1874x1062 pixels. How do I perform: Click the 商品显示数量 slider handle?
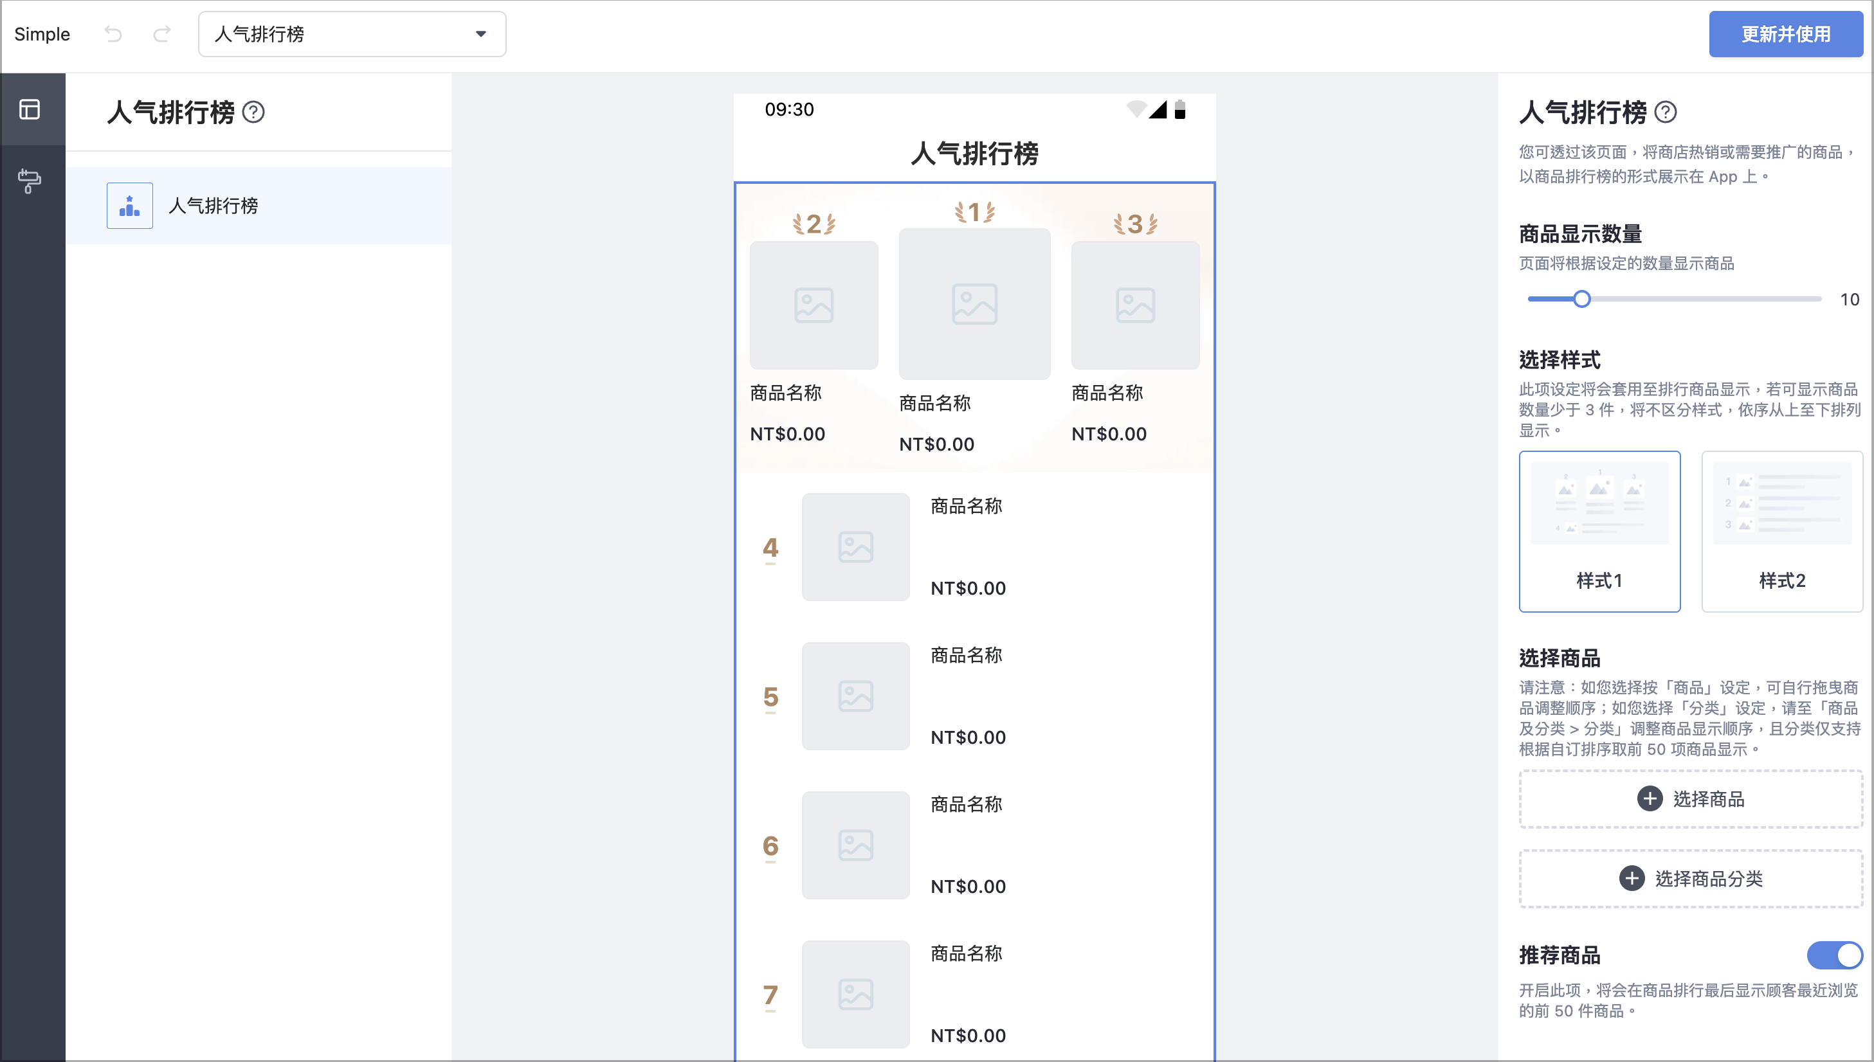[1581, 299]
